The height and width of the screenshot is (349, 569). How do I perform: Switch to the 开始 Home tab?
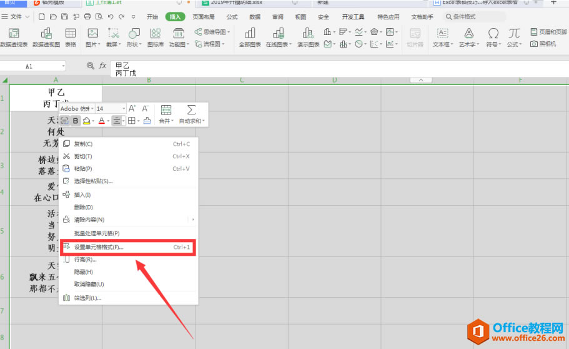[152, 17]
